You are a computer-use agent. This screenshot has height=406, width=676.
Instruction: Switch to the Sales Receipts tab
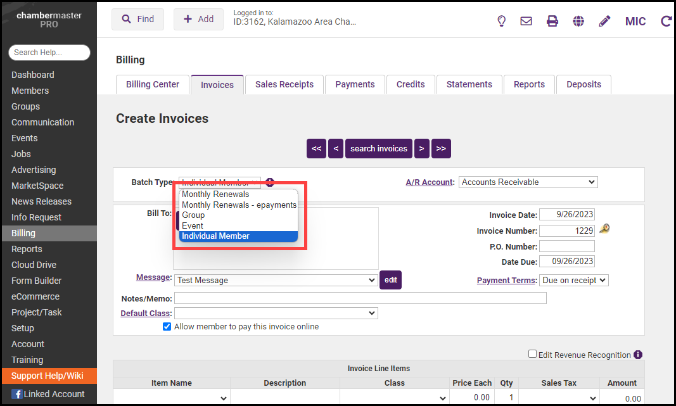(284, 84)
